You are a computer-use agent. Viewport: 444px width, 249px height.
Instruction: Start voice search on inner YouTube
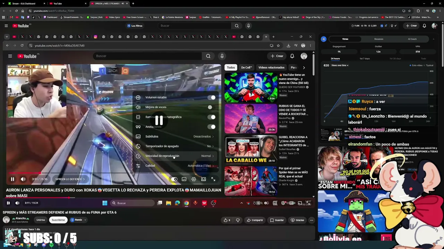coord(222,56)
